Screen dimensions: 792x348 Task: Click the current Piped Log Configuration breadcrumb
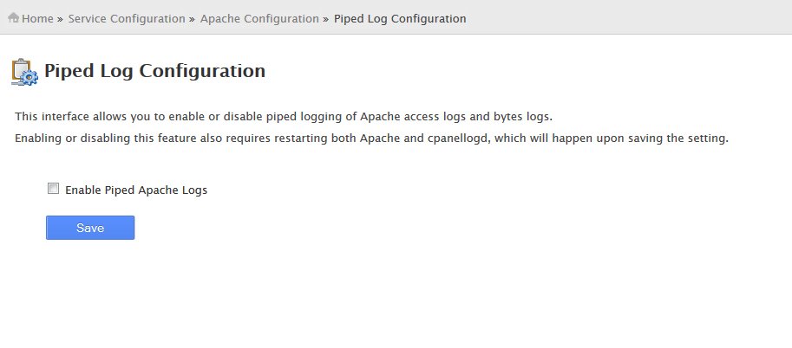point(400,19)
